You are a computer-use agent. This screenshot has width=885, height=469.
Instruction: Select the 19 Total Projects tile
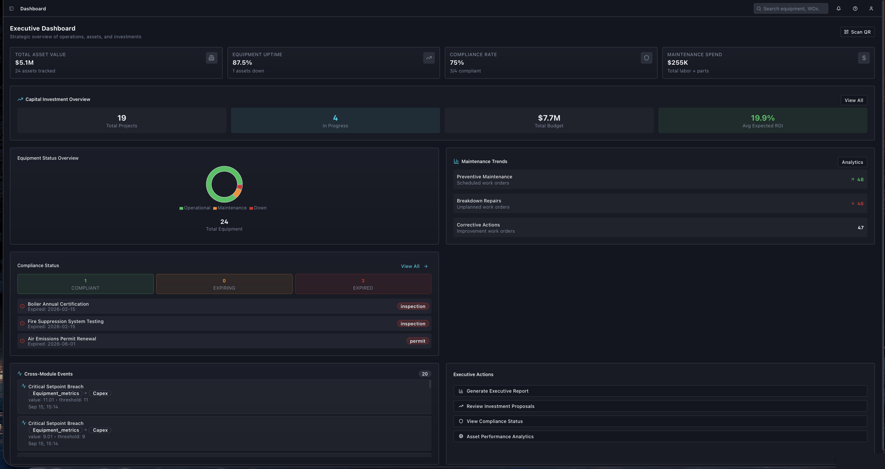[122, 121]
